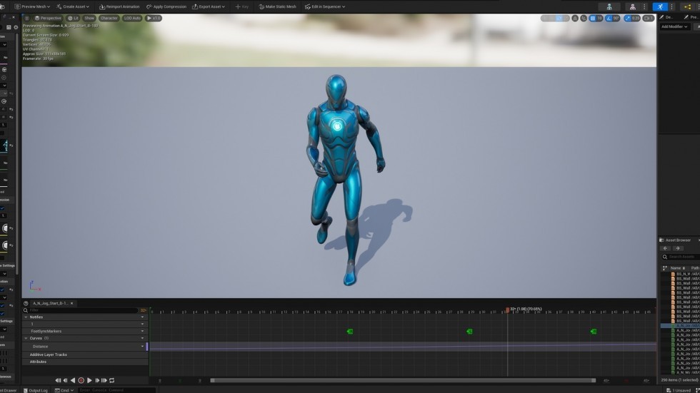Click the last green FootSync marker
Viewport: 700px width, 393px height.
[x=594, y=332]
